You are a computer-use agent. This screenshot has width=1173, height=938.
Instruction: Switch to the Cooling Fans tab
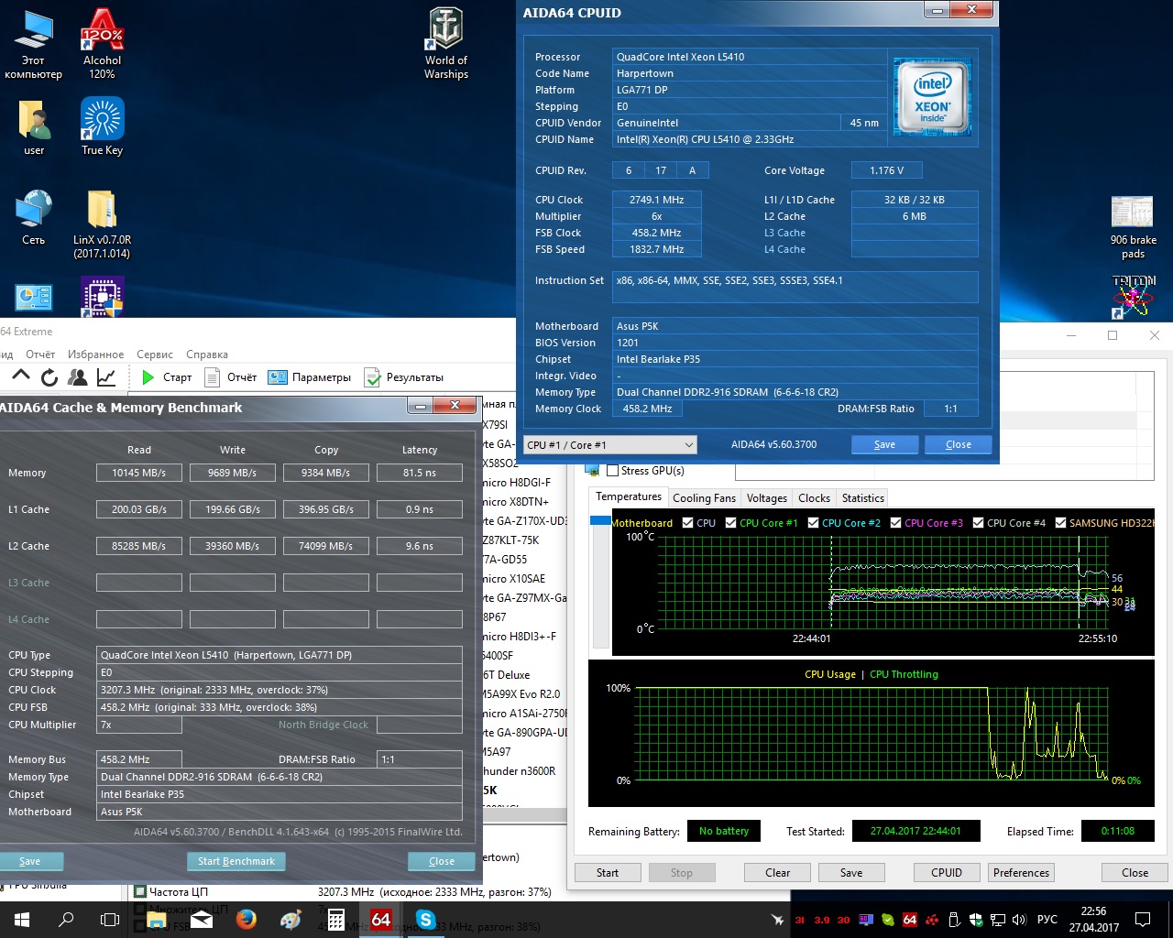[x=704, y=498]
